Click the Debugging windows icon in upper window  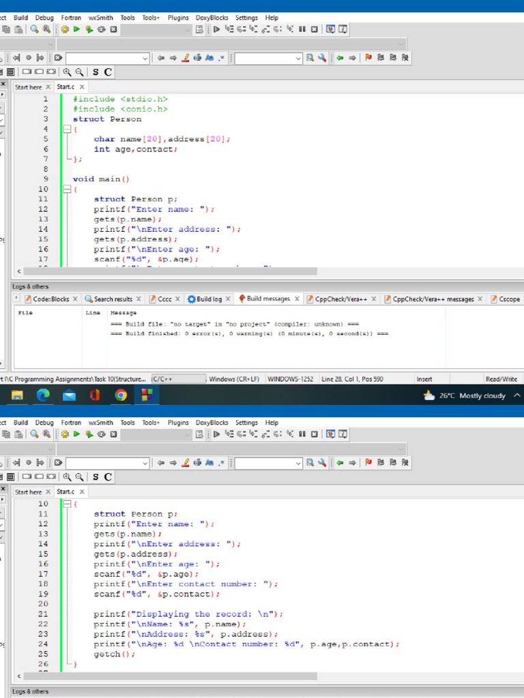point(331,29)
